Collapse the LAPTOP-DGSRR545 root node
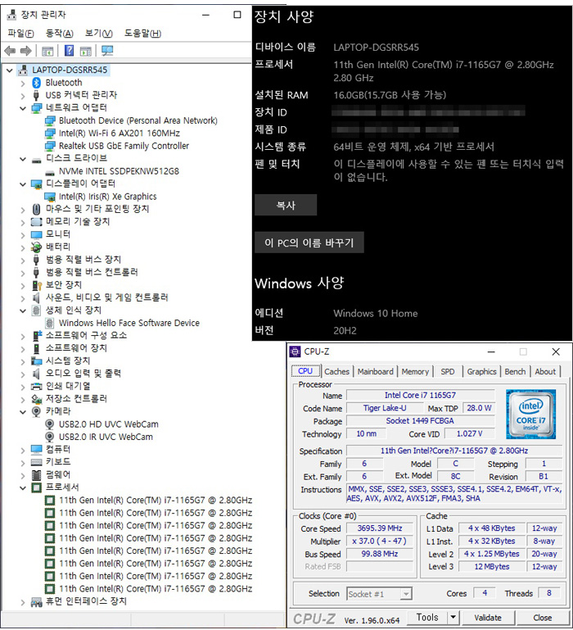The width and height of the screenshot is (573, 630). click(10, 70)
